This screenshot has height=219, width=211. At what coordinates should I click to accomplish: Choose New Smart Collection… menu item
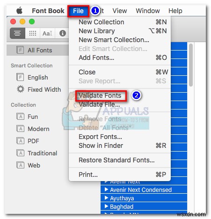pos(120,40)
